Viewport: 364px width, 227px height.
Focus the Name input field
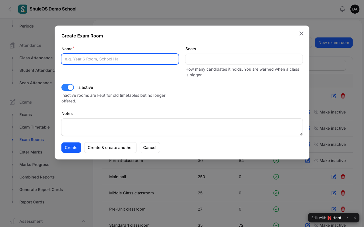(120, 59)
